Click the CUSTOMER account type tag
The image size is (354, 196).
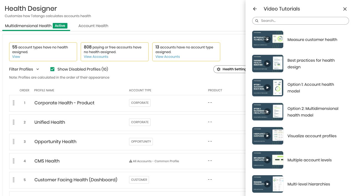click(139, 180)
